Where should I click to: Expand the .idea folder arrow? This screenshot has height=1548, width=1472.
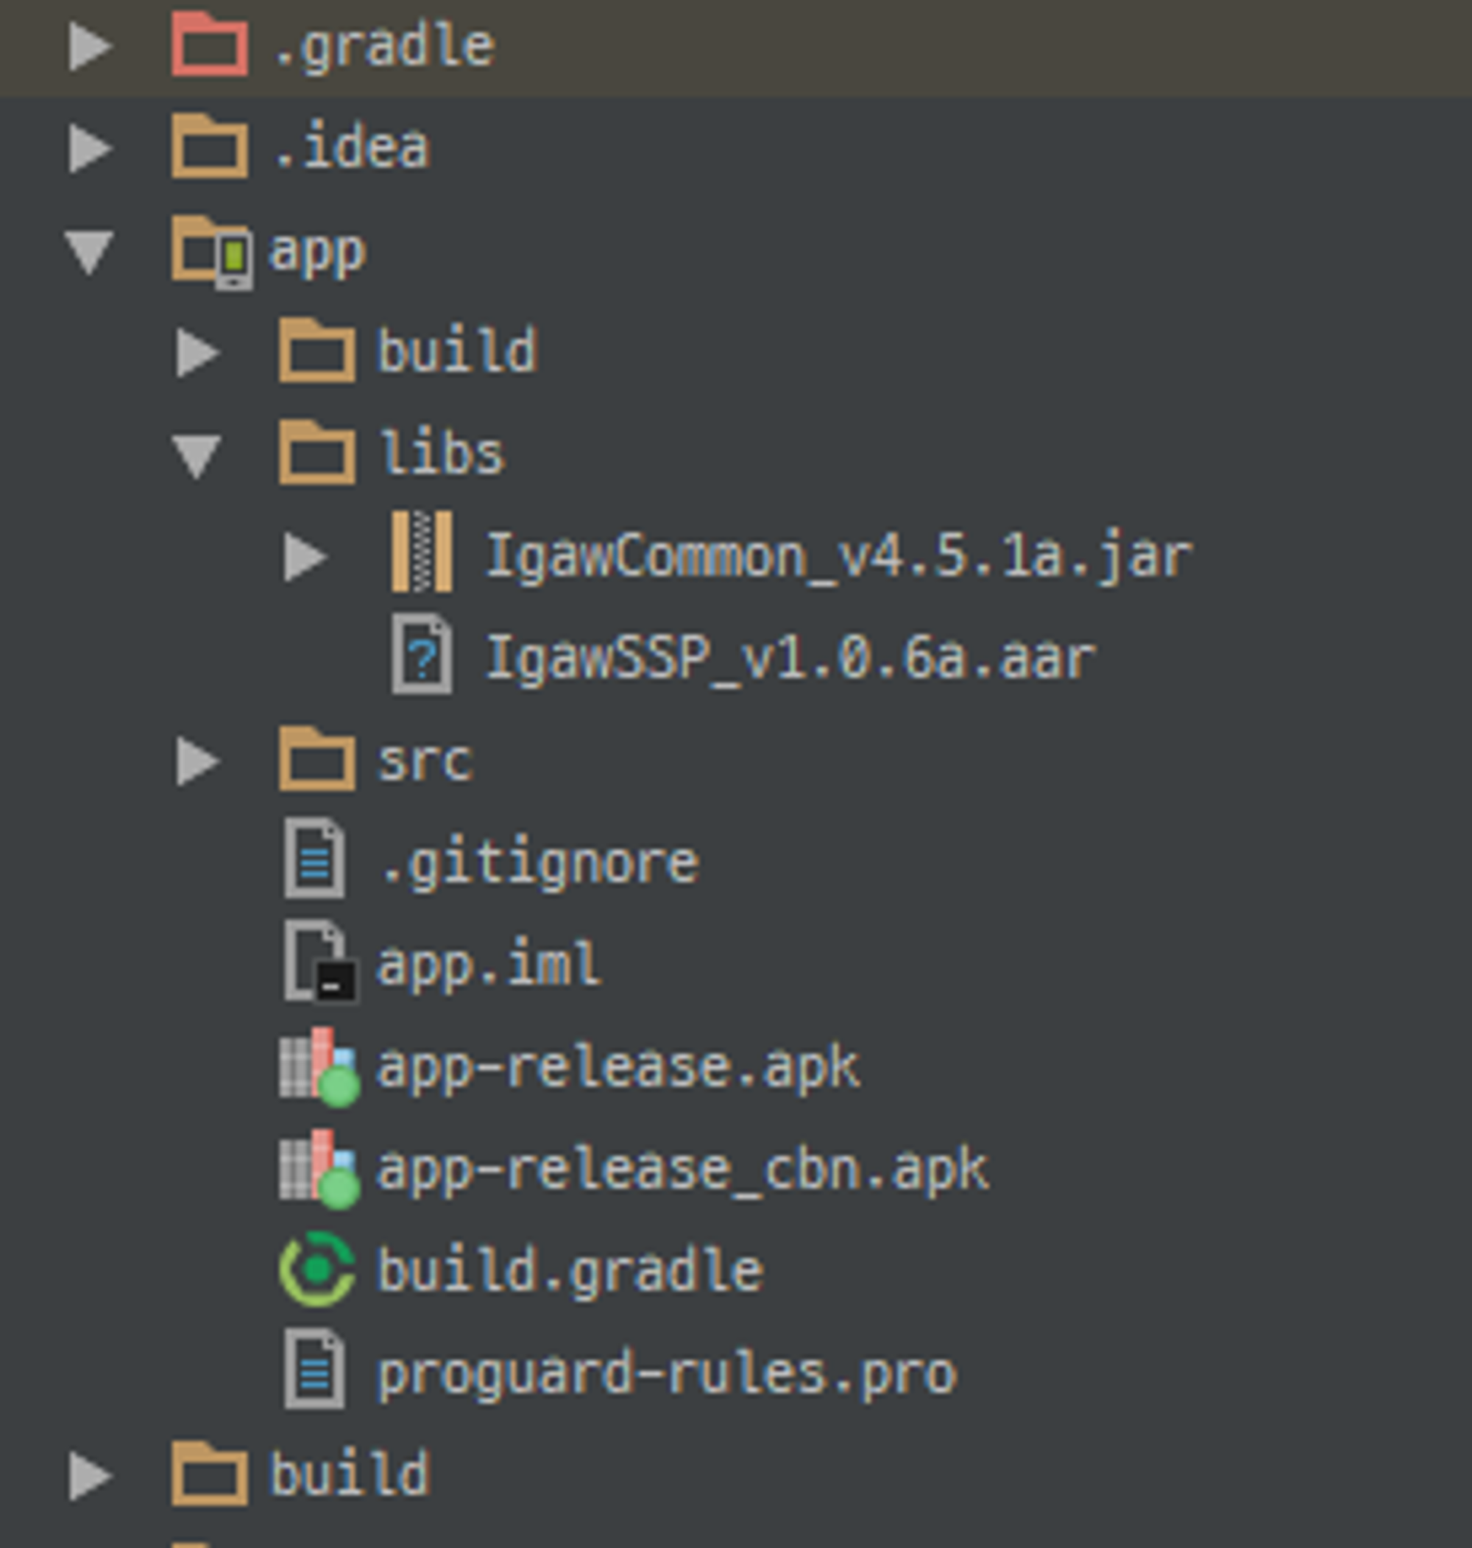90,148
